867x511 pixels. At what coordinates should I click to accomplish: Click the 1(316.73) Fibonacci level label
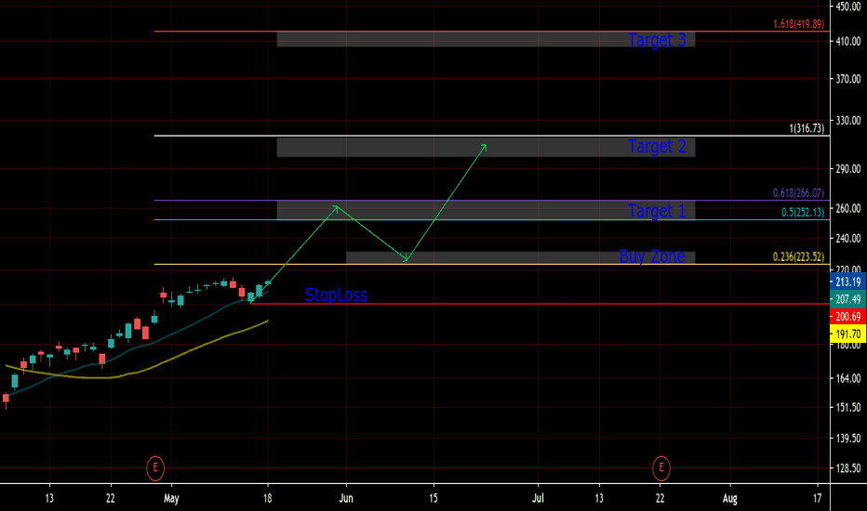807,128
